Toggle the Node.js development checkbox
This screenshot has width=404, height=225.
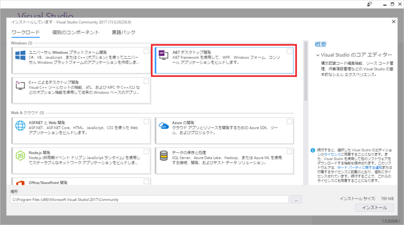146,152
